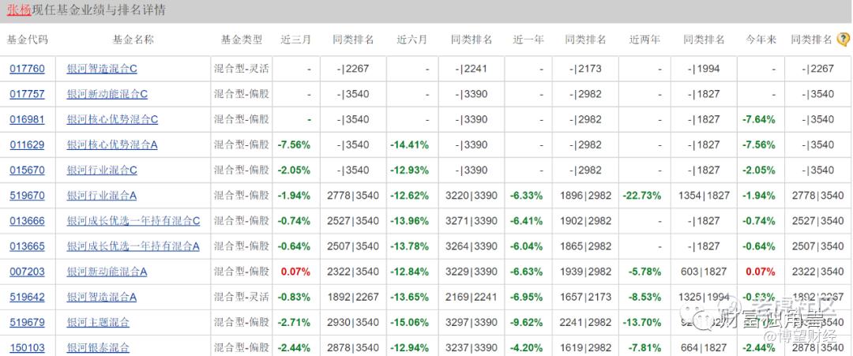Open fund code link 017757
Viewport: 853px width, 356px height.
(x=27, y=94)
